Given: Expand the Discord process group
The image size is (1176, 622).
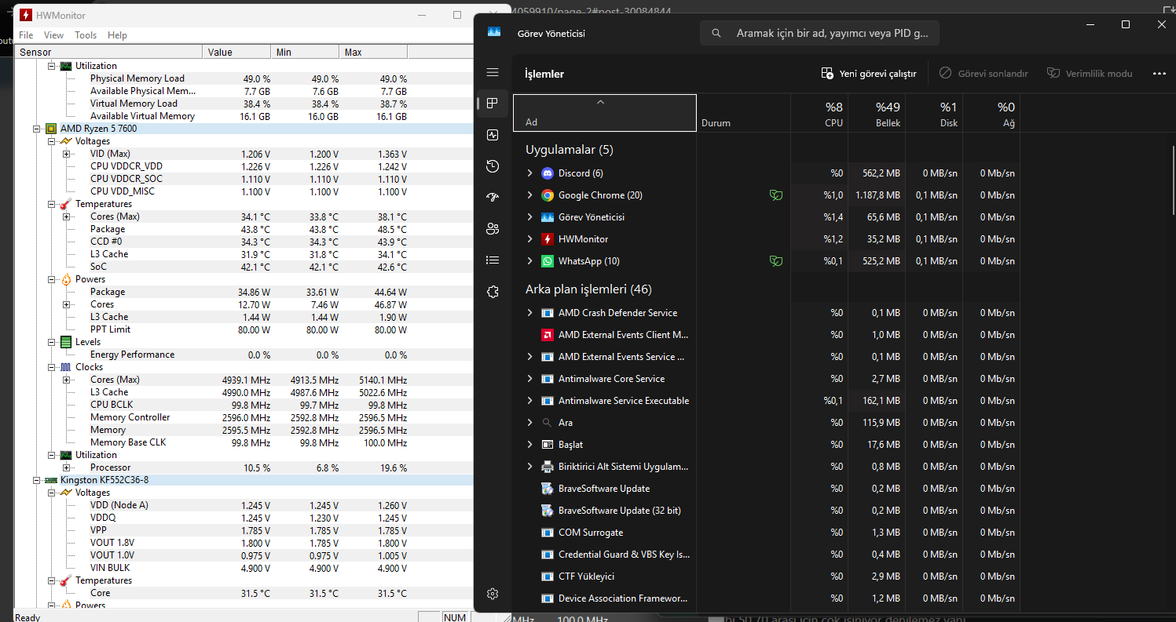Looking at the screenshot, I should coord(529,173).
